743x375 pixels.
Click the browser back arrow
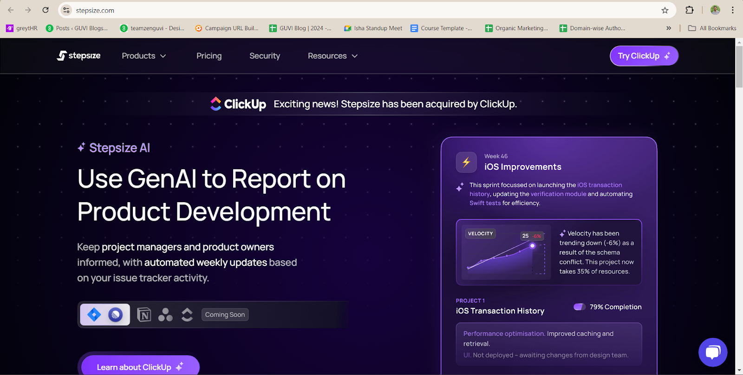(x=11, y=10)
